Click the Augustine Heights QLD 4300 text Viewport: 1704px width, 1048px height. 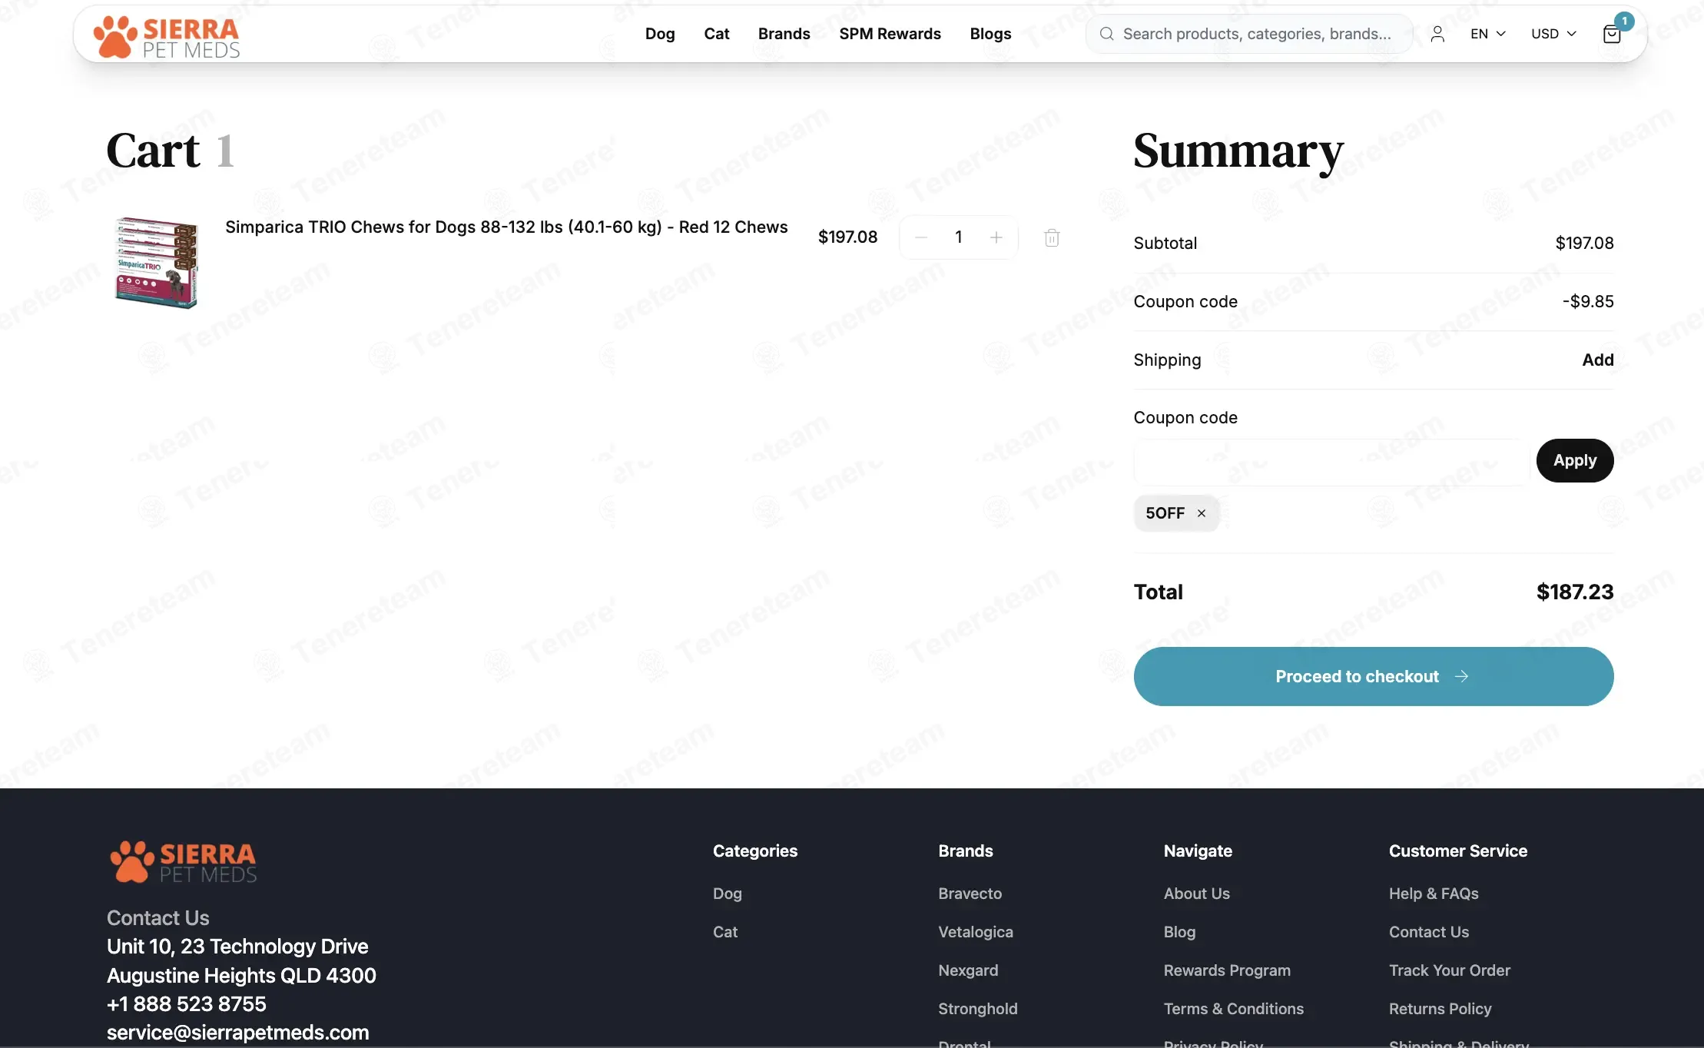pos(241,976)
